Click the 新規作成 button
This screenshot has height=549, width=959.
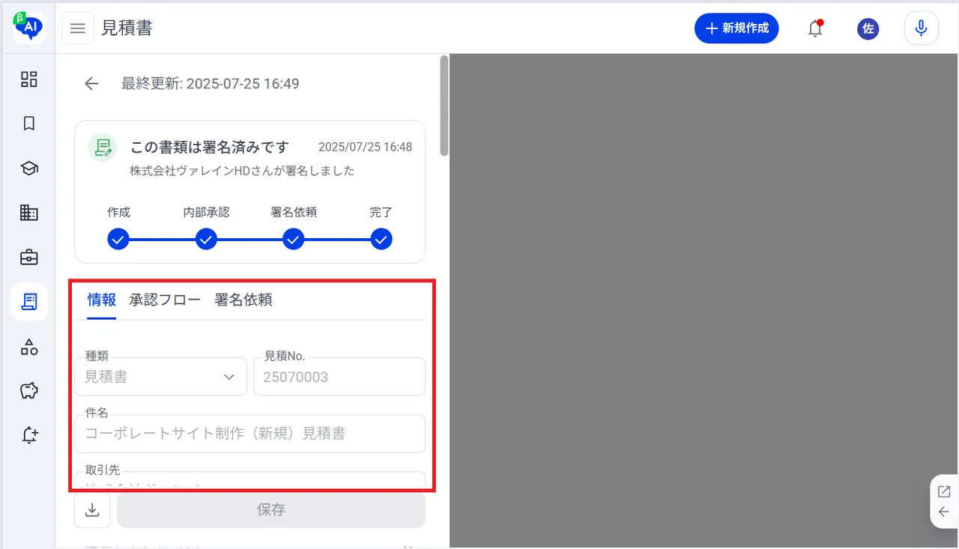pos(736,28)
